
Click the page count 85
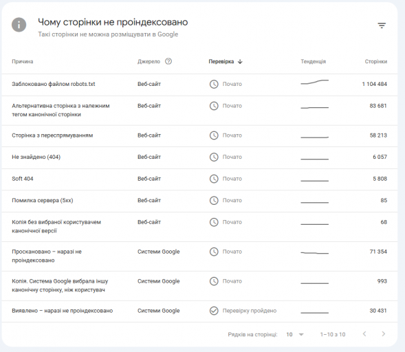click(x=384, y=200)
